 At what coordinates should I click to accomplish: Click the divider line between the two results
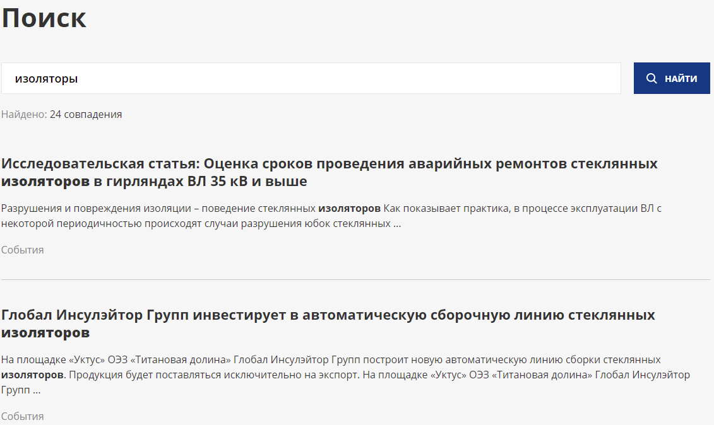357,278
